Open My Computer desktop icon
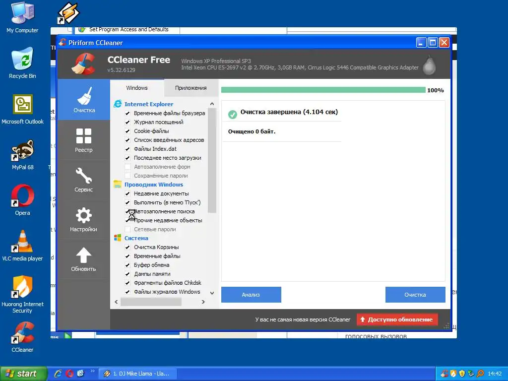Viewport: 508px width, 381px height. pos(22,17)
